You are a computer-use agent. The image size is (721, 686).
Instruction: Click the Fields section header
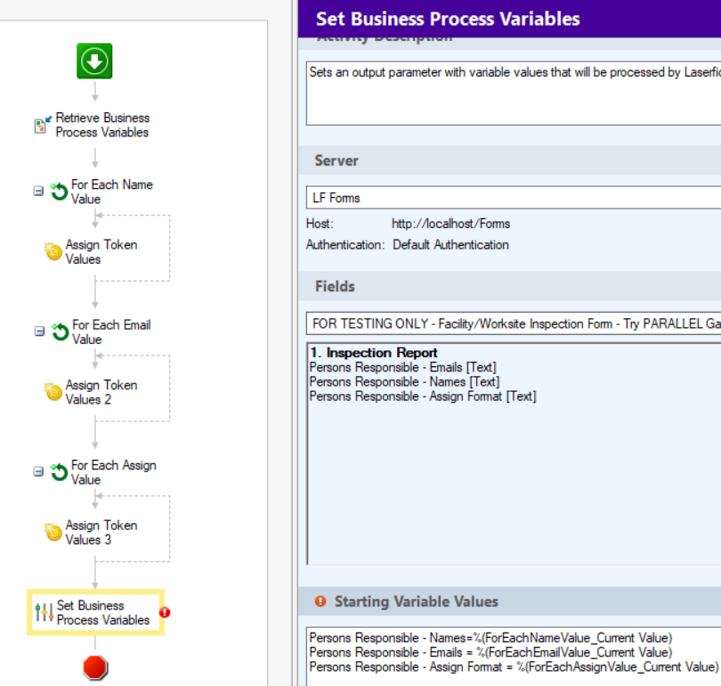point(509,286)
